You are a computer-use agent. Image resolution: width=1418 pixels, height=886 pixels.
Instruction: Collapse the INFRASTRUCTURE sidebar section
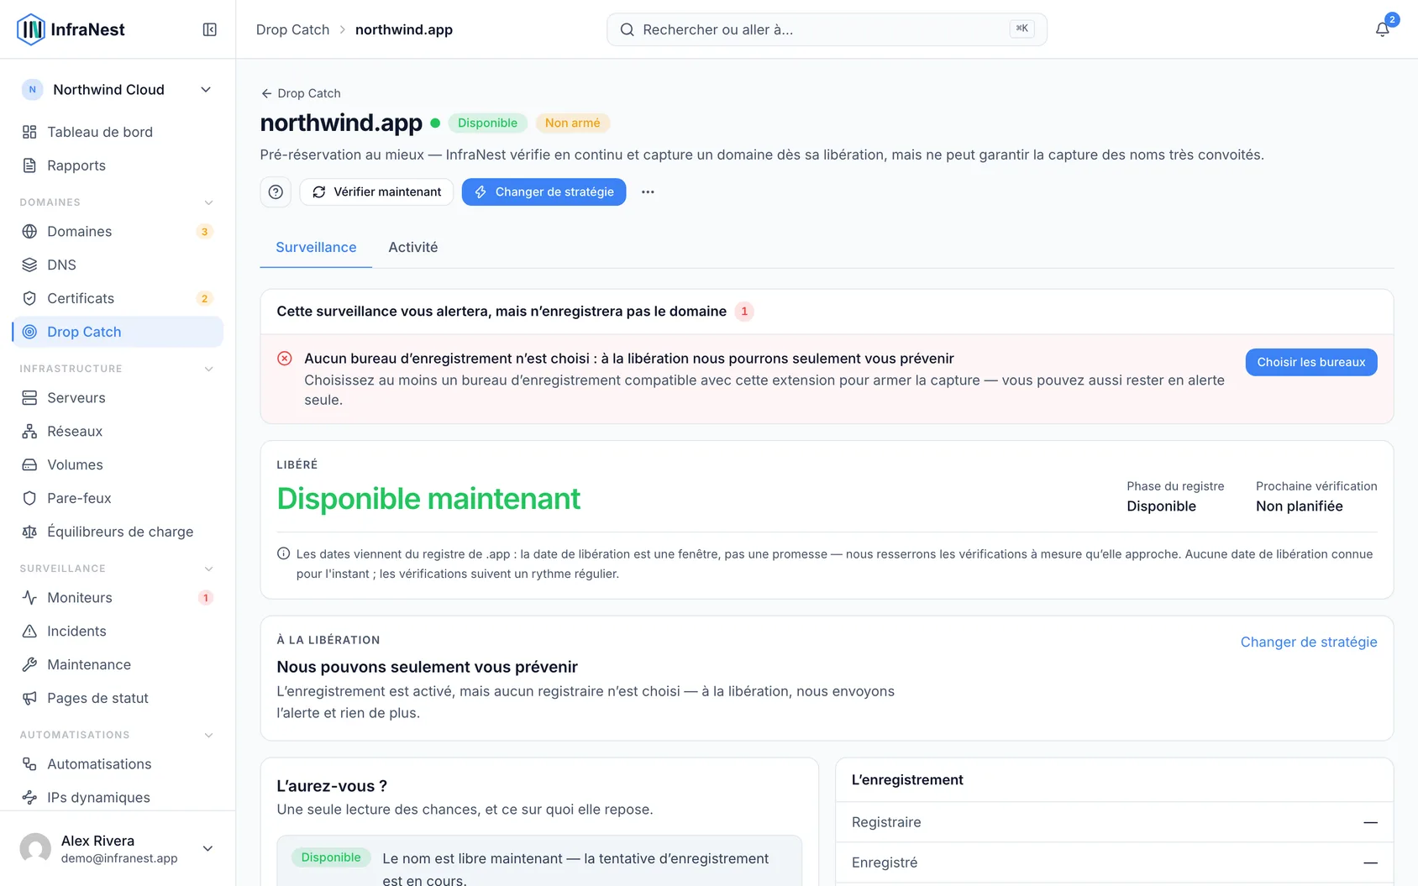pyautogui.click(x=209, y=369)
